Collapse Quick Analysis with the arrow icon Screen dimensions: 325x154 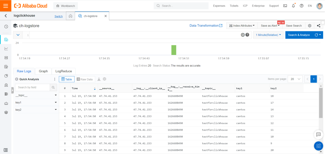point(17,79)
